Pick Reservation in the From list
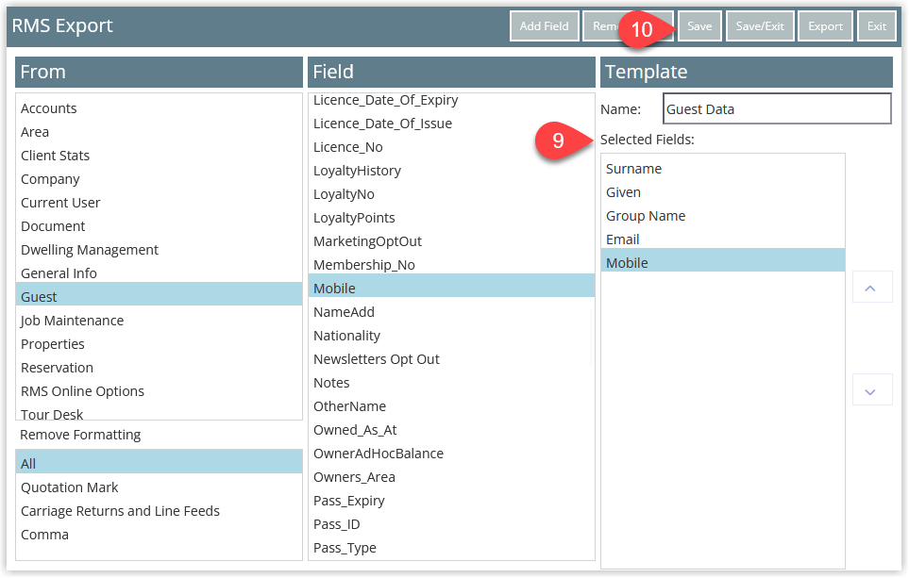This screenshot has height=578, width=909. (159, 368)
